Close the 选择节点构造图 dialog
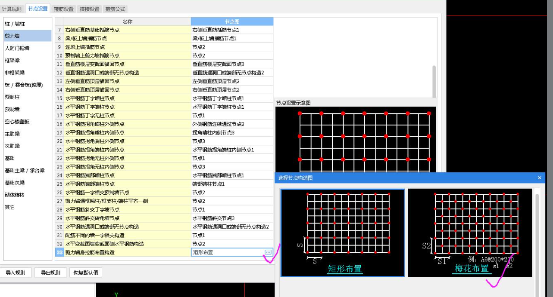Screen dimensions: 553x297 click(x=539, y=178)
